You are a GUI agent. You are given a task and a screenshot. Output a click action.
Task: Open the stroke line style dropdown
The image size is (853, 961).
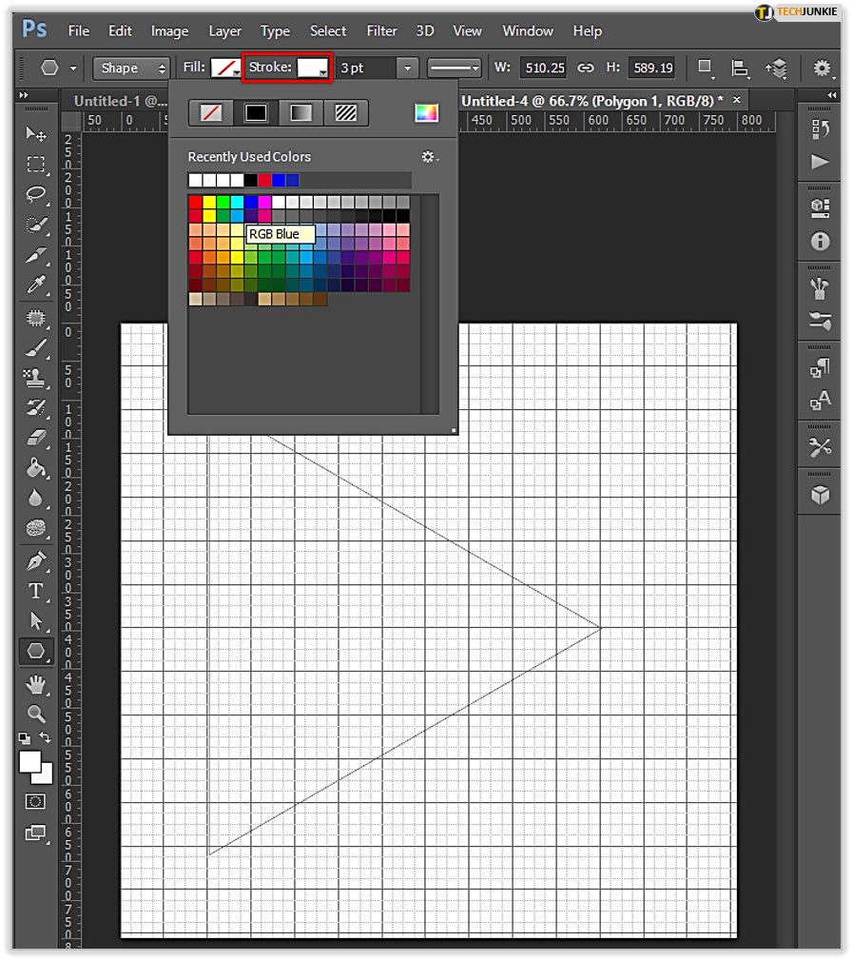(x=454, y=68)
